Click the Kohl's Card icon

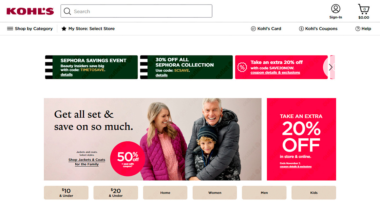click(x=253, y=29)
